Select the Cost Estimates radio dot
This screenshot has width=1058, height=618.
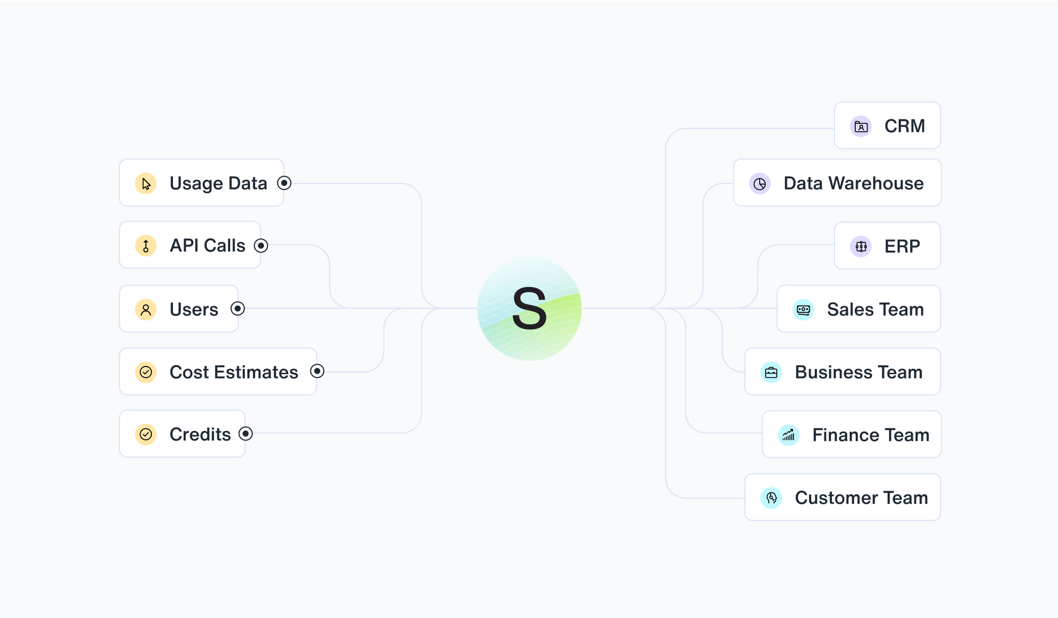point(317,371)
